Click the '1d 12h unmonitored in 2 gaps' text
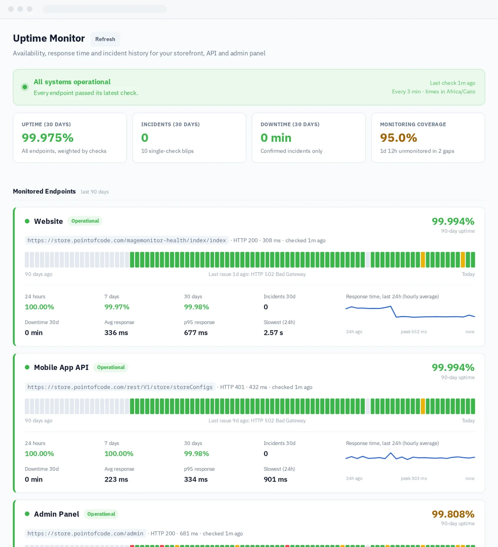498x547 pixels. (417, 151)
